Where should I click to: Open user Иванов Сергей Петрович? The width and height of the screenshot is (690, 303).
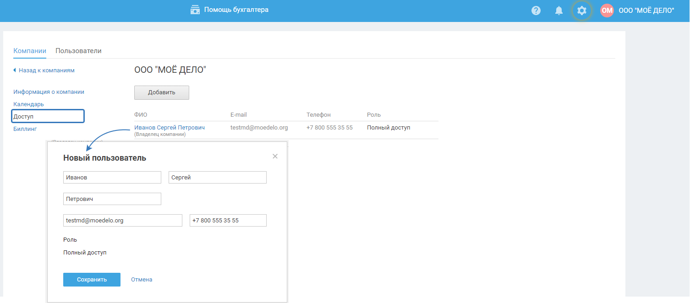tap(169, 128)
